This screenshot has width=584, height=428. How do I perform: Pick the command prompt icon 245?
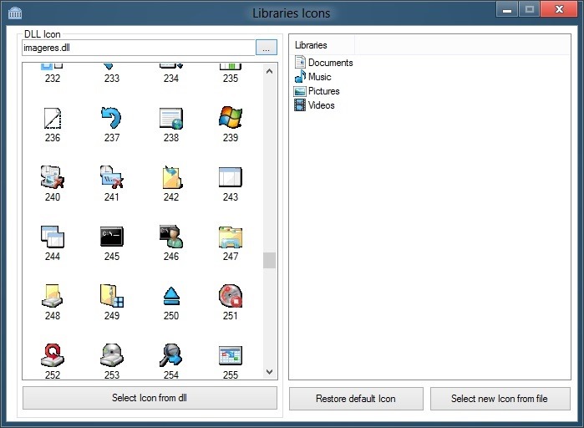pos(112,237)
